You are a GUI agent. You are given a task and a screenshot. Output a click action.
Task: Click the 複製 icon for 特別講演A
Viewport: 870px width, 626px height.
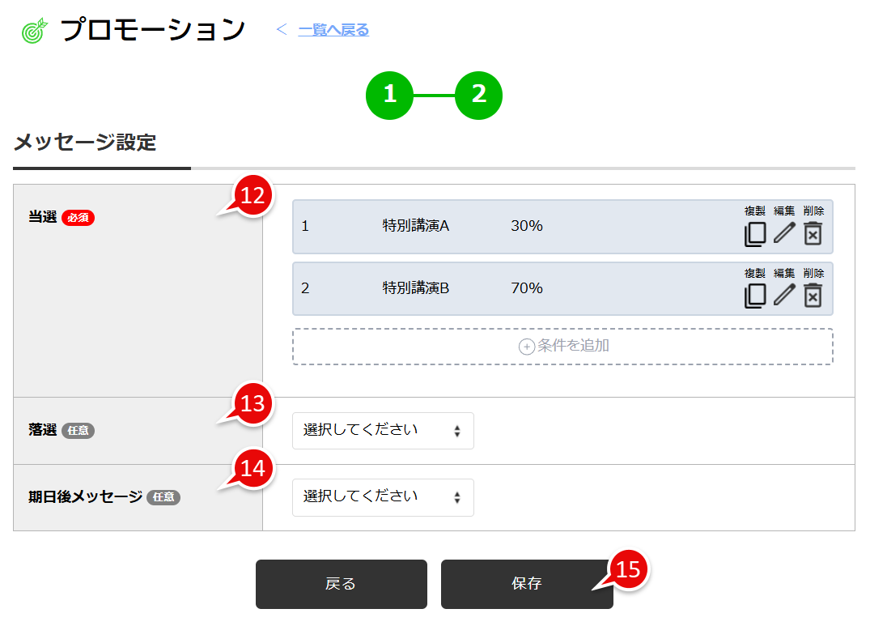755,235
